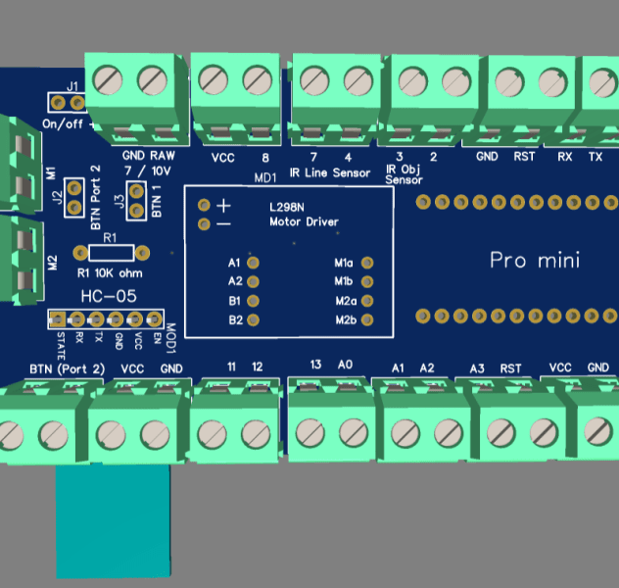Click the "Motor Driver" label
The height and width of the screenshot is (588, 619).
[x=304, y=221]
